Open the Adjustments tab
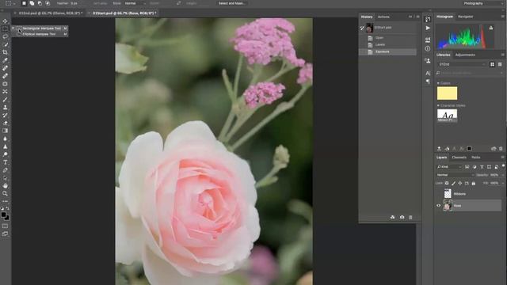Image resolution: width=507 pixels, height=285 pixels. (x=465, y=55)
